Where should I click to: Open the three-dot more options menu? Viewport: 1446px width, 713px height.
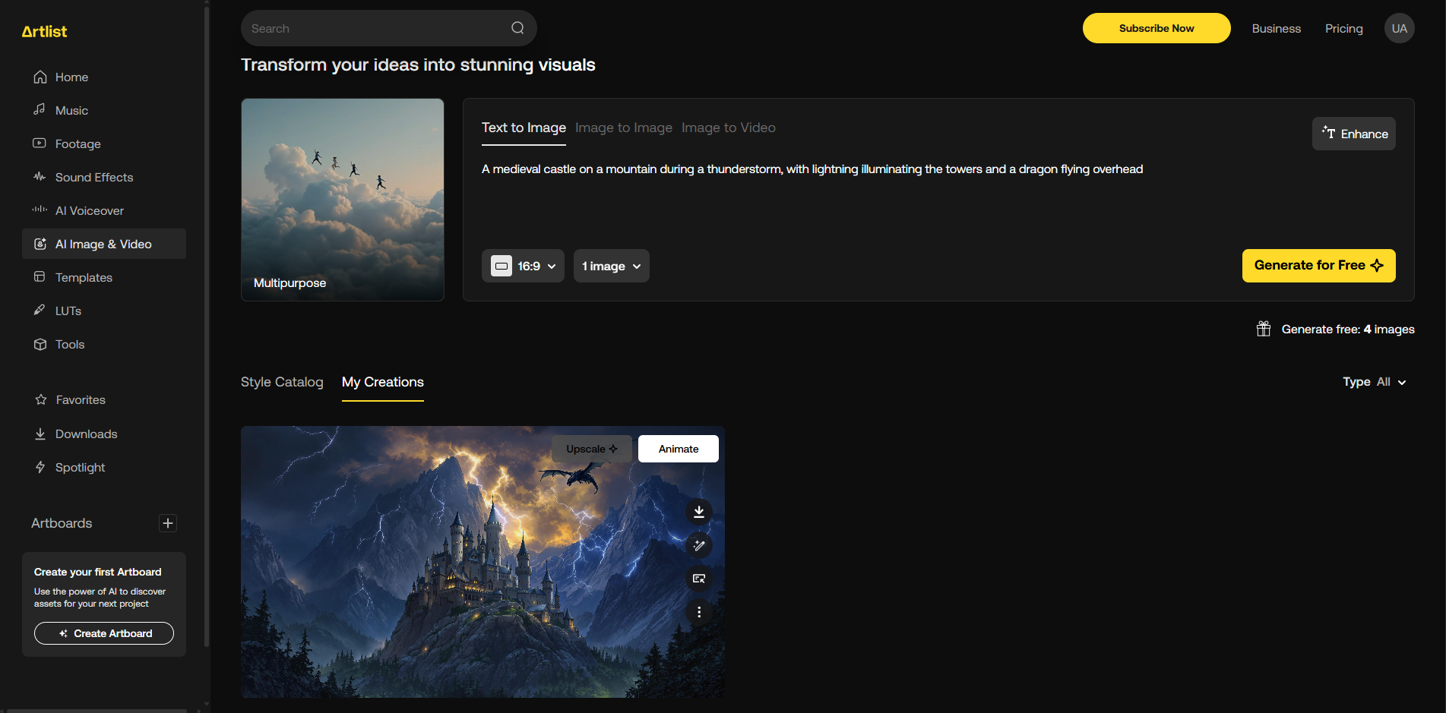pos(699,612)
